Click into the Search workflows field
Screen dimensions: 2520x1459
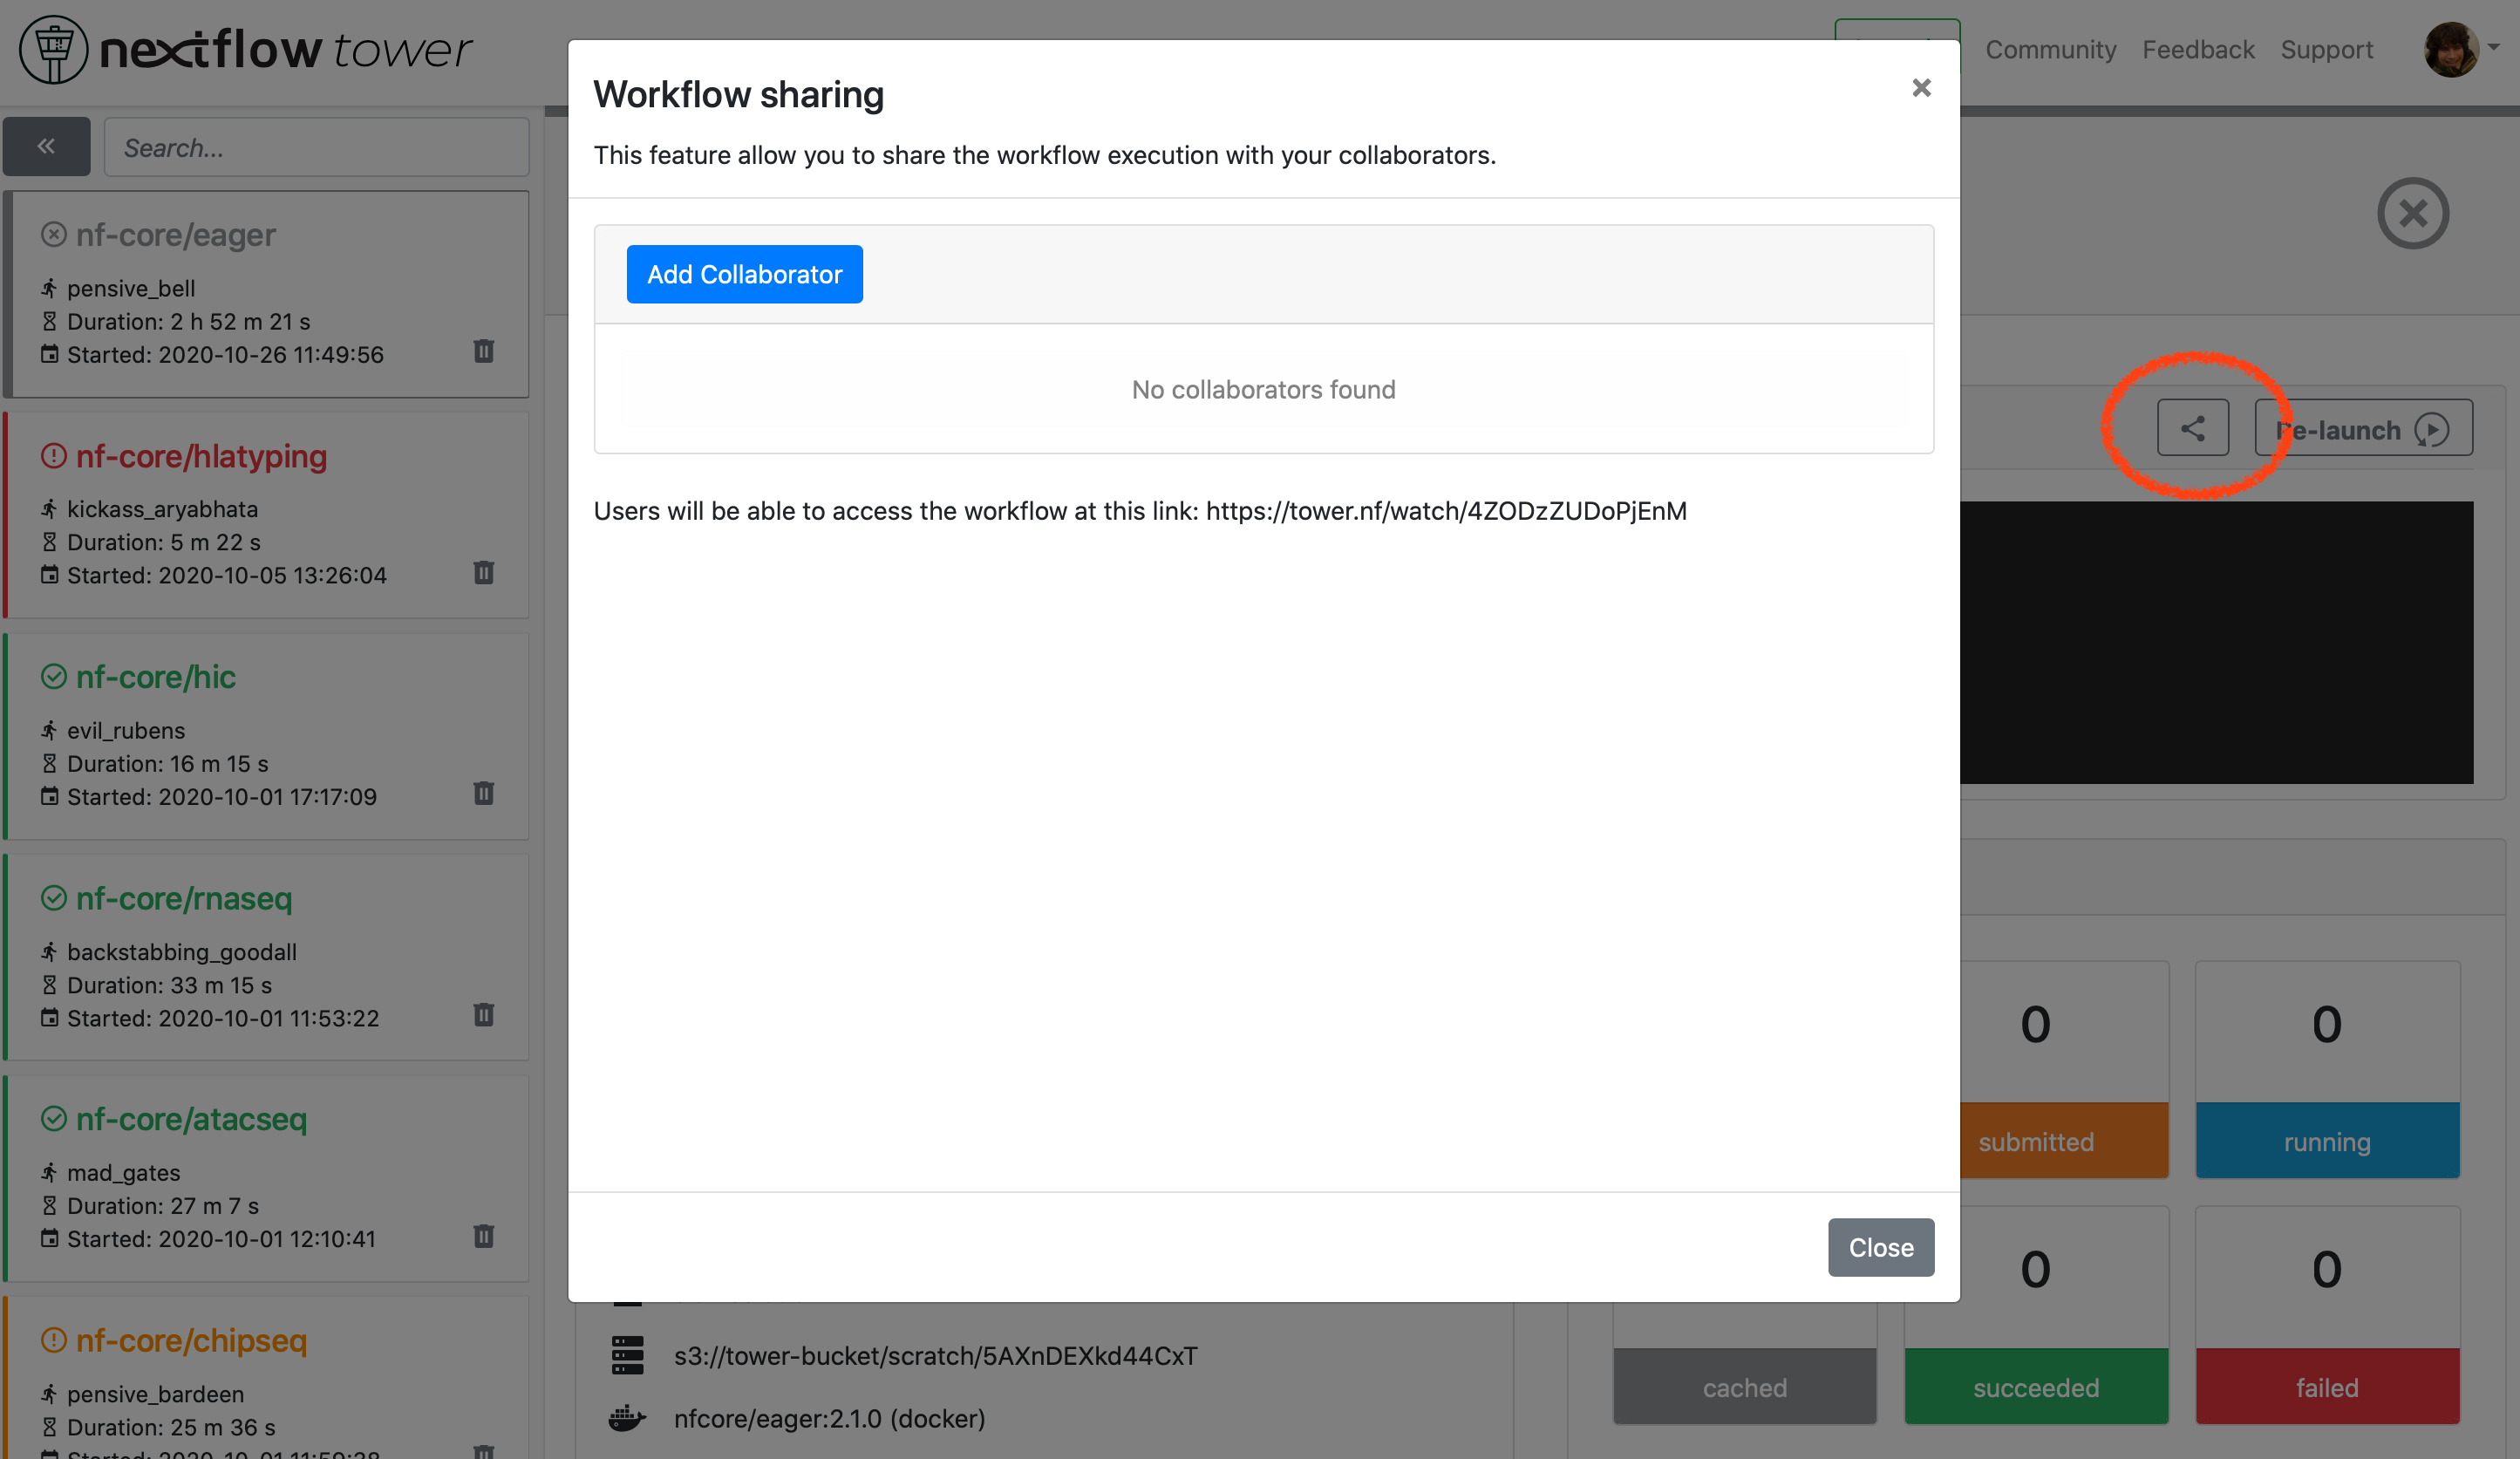(x=316, y=148)
